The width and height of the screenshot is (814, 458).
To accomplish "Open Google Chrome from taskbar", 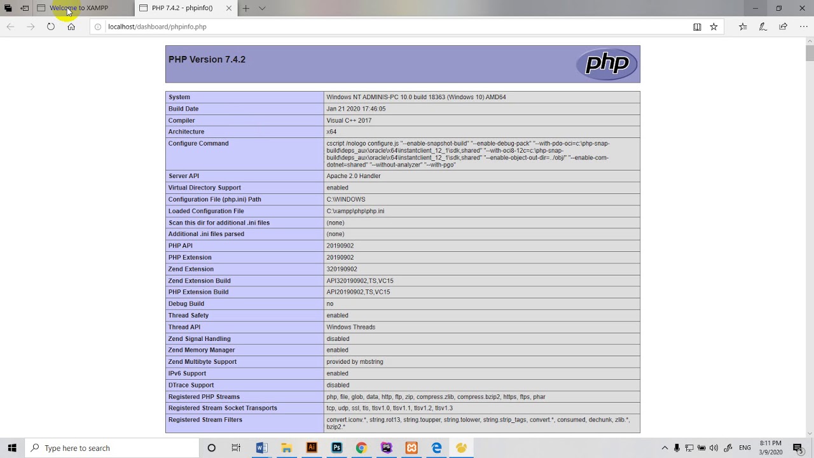I will point(361,448).
